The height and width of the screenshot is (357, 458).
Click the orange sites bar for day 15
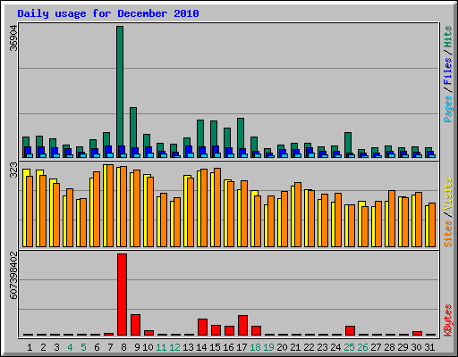click(x=217, y=207)
